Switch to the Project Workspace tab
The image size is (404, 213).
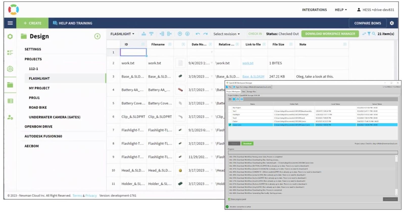tap(233, 92)
